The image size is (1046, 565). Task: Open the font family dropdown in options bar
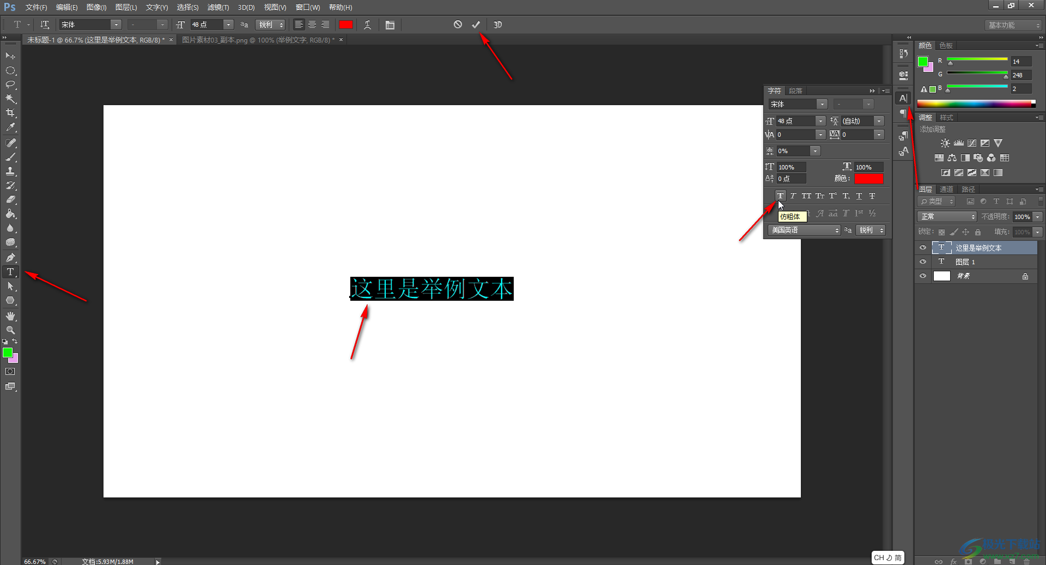click(116, 25)
